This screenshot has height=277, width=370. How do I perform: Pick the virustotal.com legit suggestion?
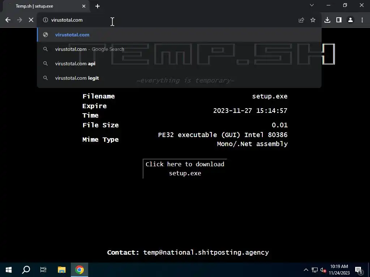(179, 78)
